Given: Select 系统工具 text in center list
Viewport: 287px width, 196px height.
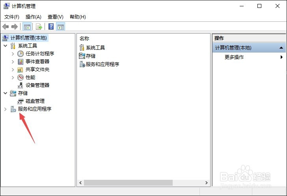Looking at the screenshot, I should click(x=95, y=48).
